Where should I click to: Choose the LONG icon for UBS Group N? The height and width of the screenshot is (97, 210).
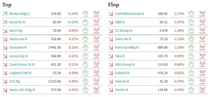pyautogui.click(x=191, y=65)
